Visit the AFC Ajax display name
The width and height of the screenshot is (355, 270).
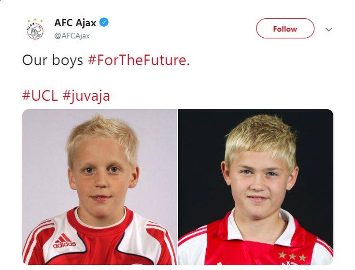(75, 23)
